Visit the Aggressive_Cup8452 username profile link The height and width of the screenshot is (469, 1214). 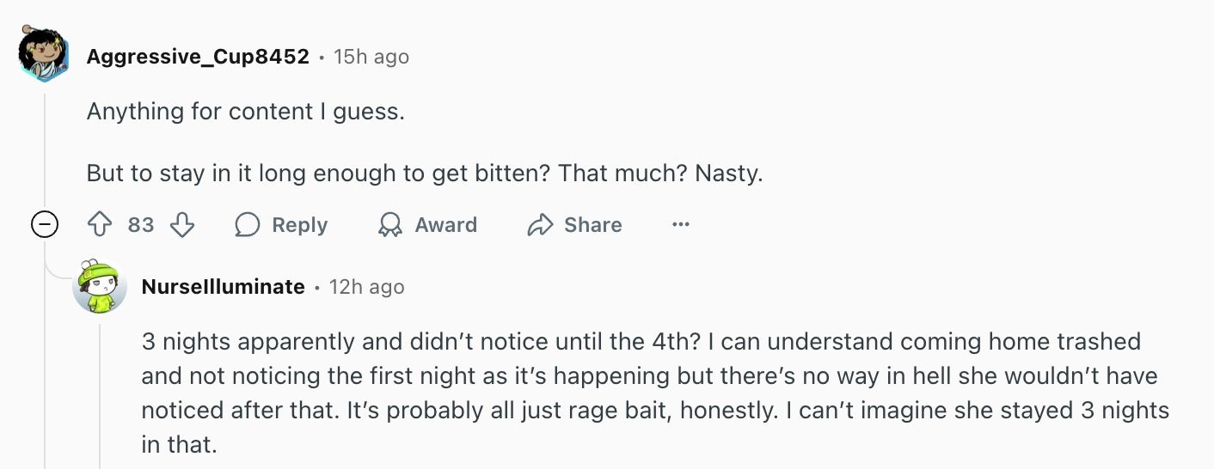pos(198,57)
